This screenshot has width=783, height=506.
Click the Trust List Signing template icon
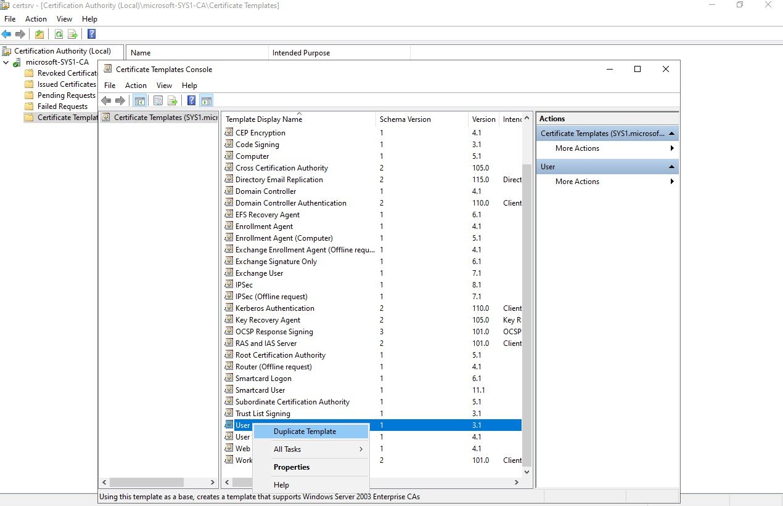pyautogui.click(x=229, y=413)
